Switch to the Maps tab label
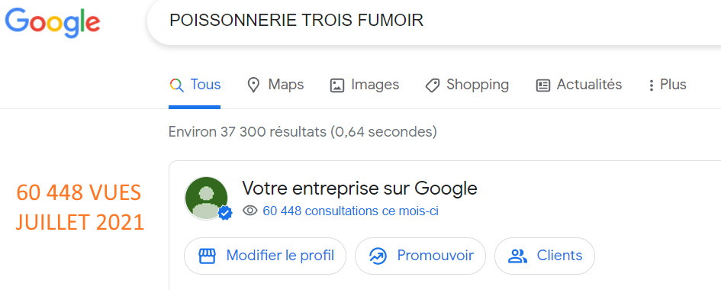 tap(286, 85)
